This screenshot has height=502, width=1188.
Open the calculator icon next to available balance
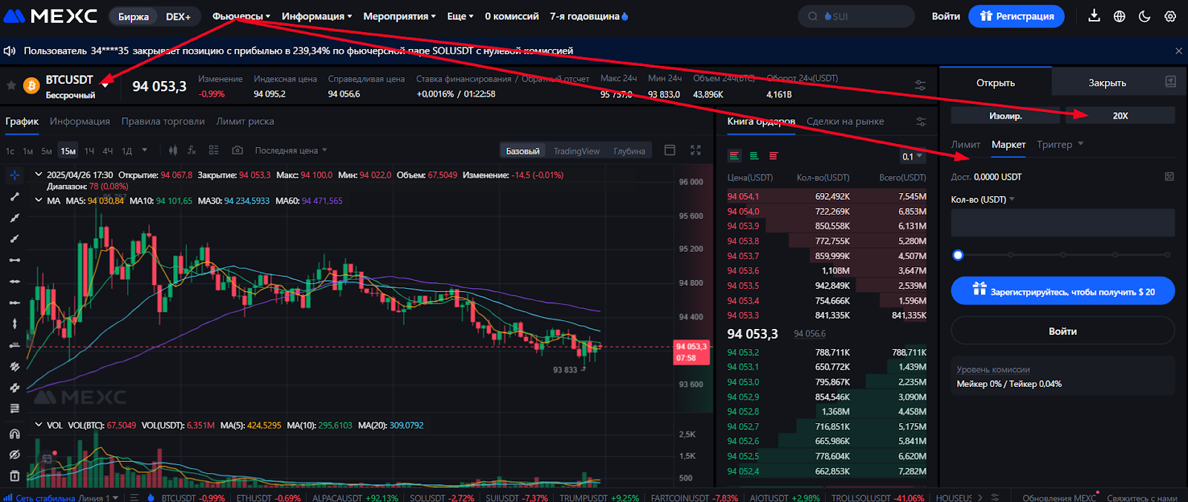click(1169, 177)
